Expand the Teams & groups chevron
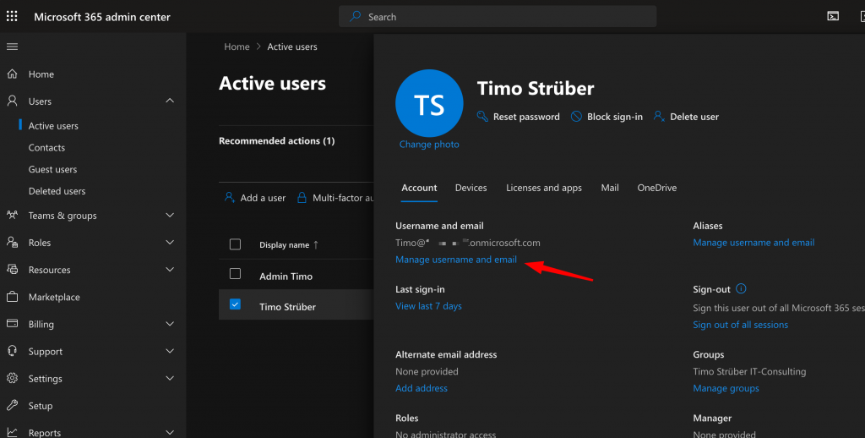The image size is (865, 438). coord(170,216)
